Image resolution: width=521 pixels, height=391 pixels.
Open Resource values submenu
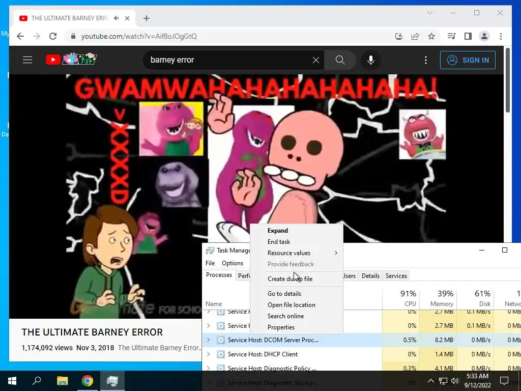pos(297,253)
